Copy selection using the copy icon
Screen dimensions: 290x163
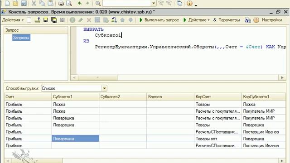click(42, 3)
